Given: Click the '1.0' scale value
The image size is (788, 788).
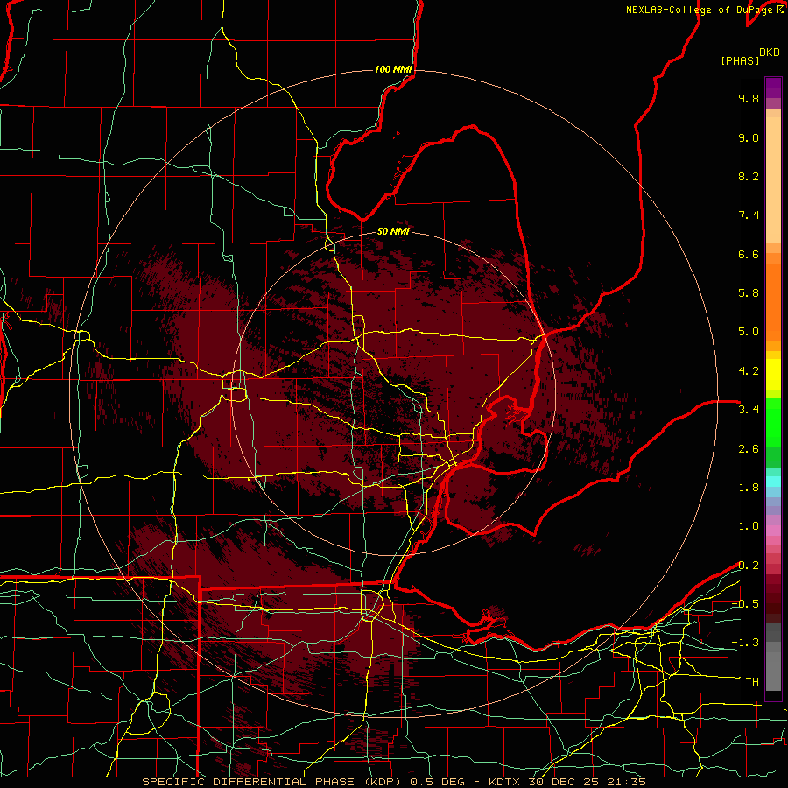Looking at the screenshot, I should click(749, 526).
